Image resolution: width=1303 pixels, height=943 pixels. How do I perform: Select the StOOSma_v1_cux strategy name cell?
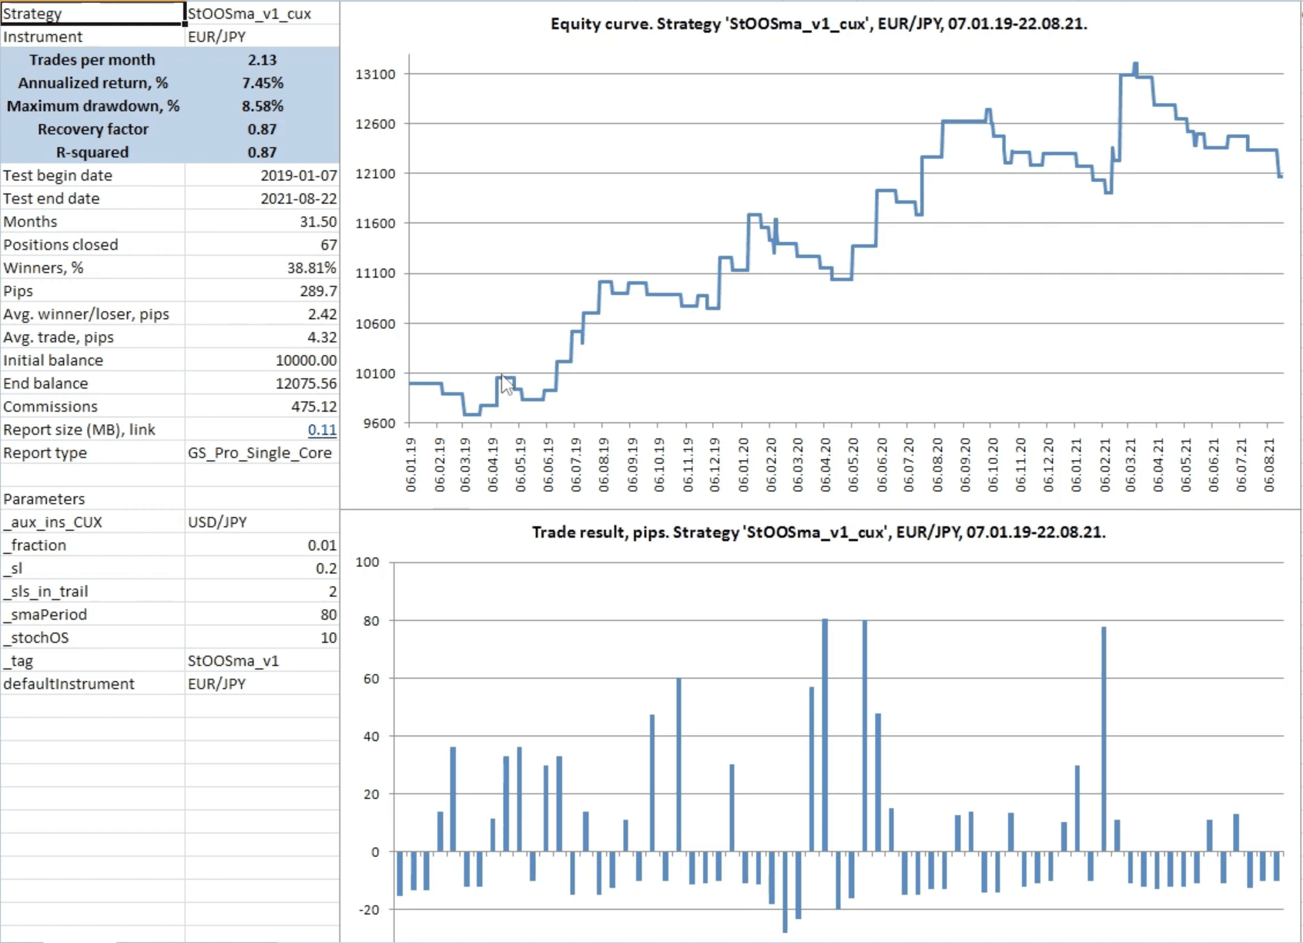(262, 13)
